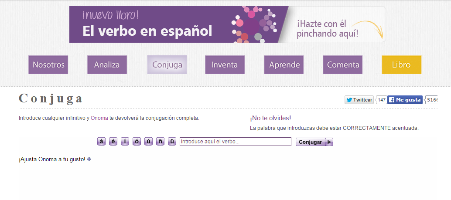Image resolution: width=451 pixels, height=200 pixels.
Task: Open the Analiza section
Action: click(107, 64)
